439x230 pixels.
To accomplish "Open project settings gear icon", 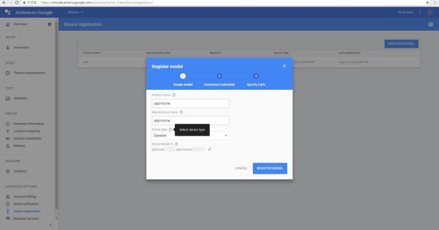I will [x=50, y=24].
